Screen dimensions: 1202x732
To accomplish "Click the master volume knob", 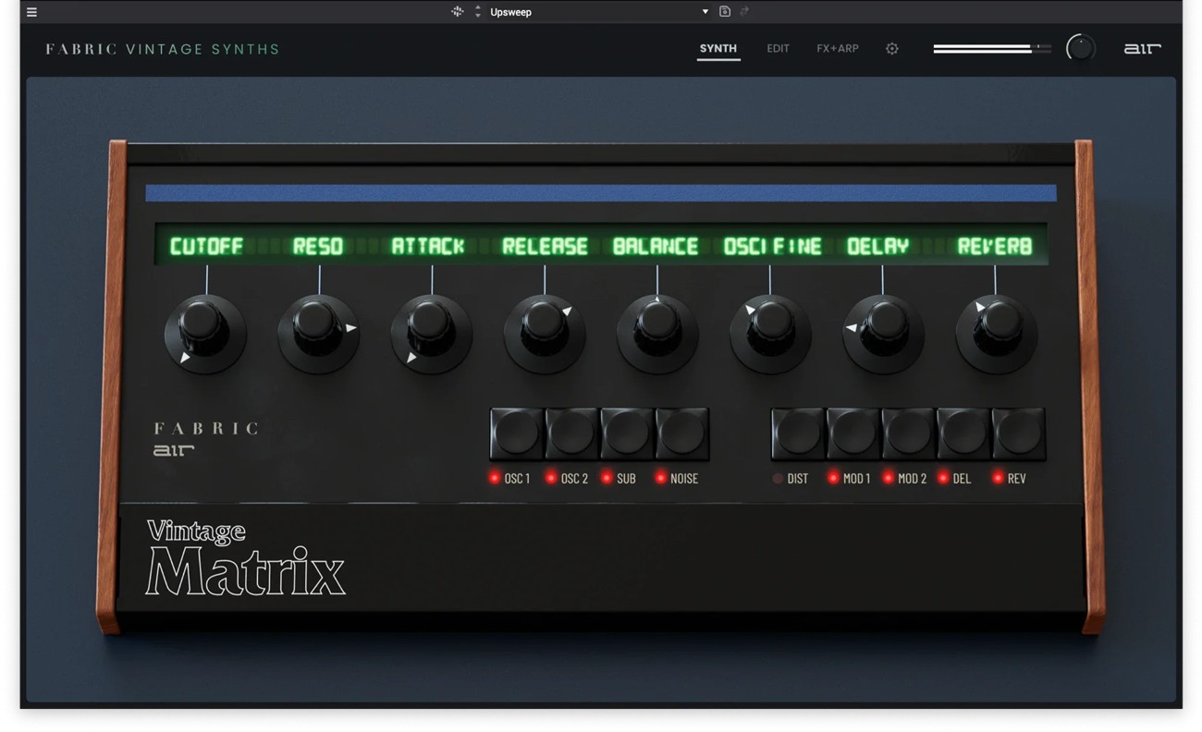I will coord(1080,48).
